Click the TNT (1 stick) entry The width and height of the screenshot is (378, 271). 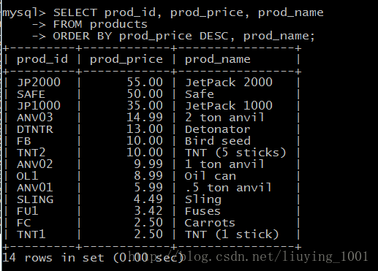coord(232,234)
